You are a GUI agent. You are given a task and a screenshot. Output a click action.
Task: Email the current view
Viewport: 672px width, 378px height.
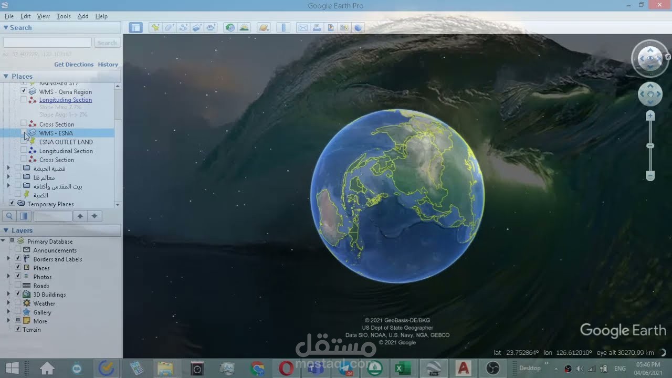(x=303, y=28)
